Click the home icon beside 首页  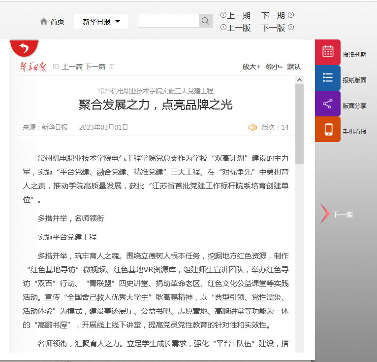coord(44,21)
